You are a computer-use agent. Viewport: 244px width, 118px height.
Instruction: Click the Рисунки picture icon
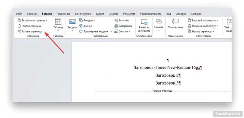pos(72,21)
